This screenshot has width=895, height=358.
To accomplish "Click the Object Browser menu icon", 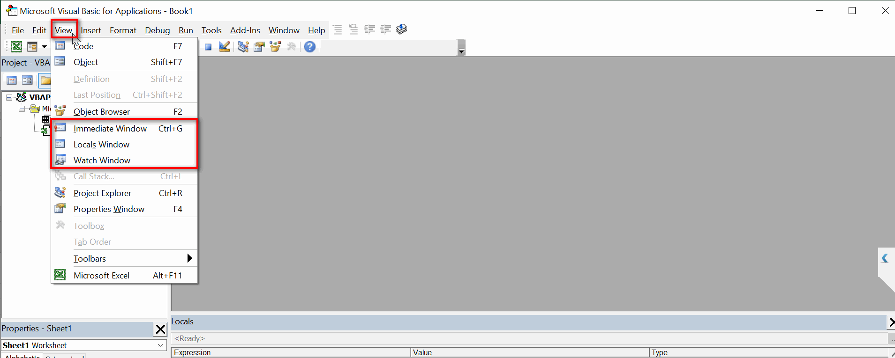I will tap(60, 111).
